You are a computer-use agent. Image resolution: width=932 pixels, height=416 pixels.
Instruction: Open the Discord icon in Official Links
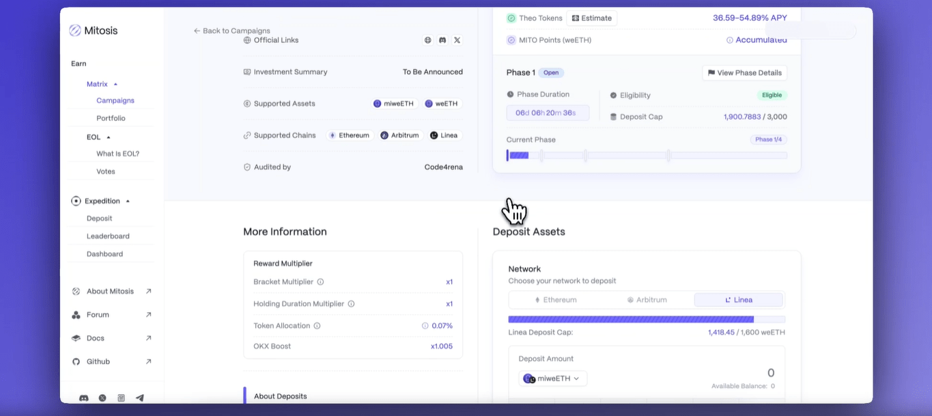(442, 40)
